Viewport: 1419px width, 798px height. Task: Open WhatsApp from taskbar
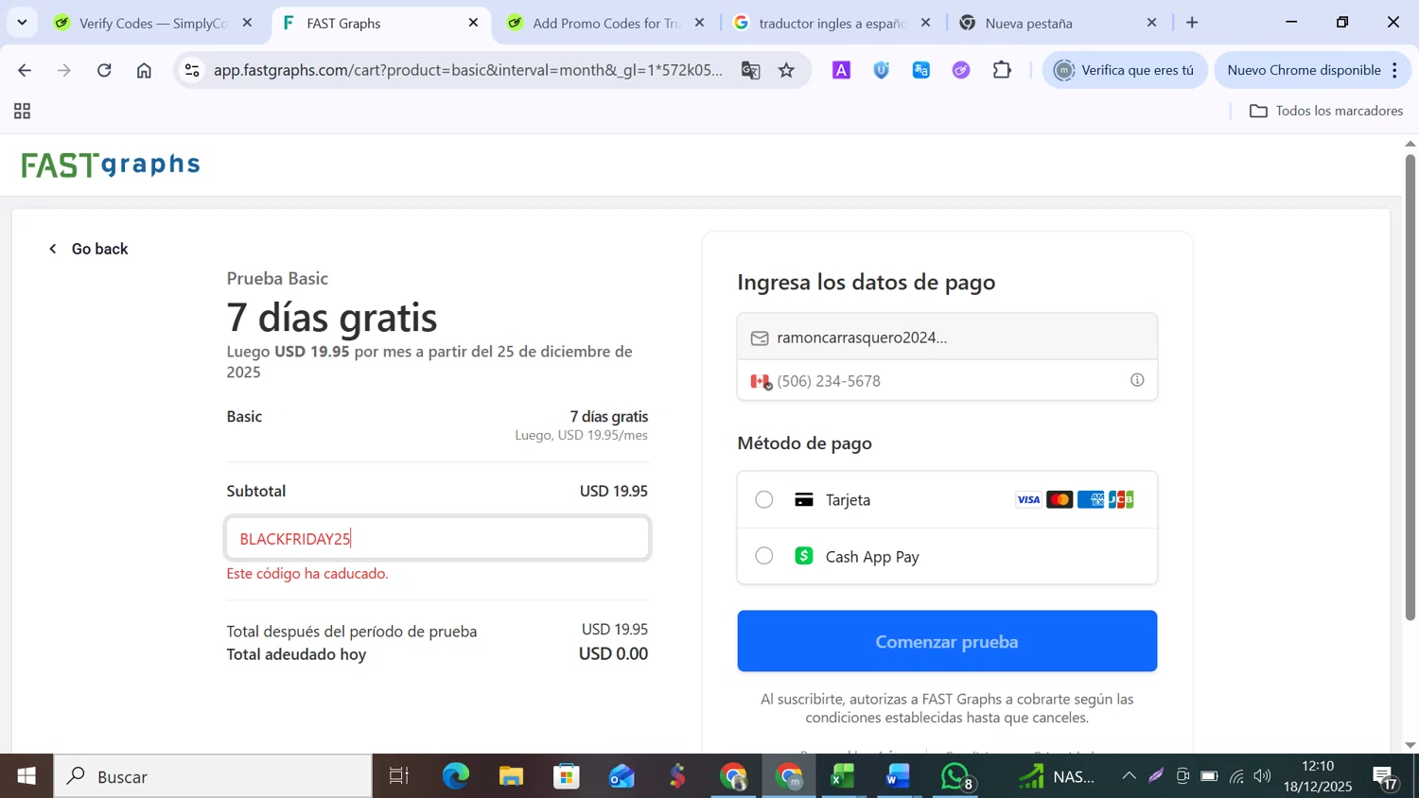[x=955, y=776]
